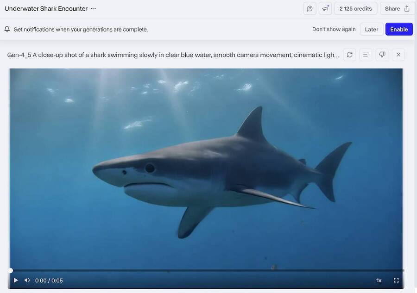Open the megaphone announcements icon
Viewport: 417px width, 293px height.
325,9
